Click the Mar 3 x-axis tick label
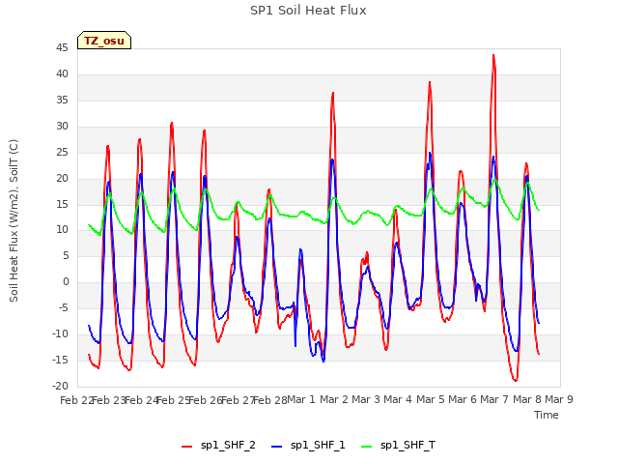Image resolution: width=618 pixels, height=464 pixels. [366, 399]
